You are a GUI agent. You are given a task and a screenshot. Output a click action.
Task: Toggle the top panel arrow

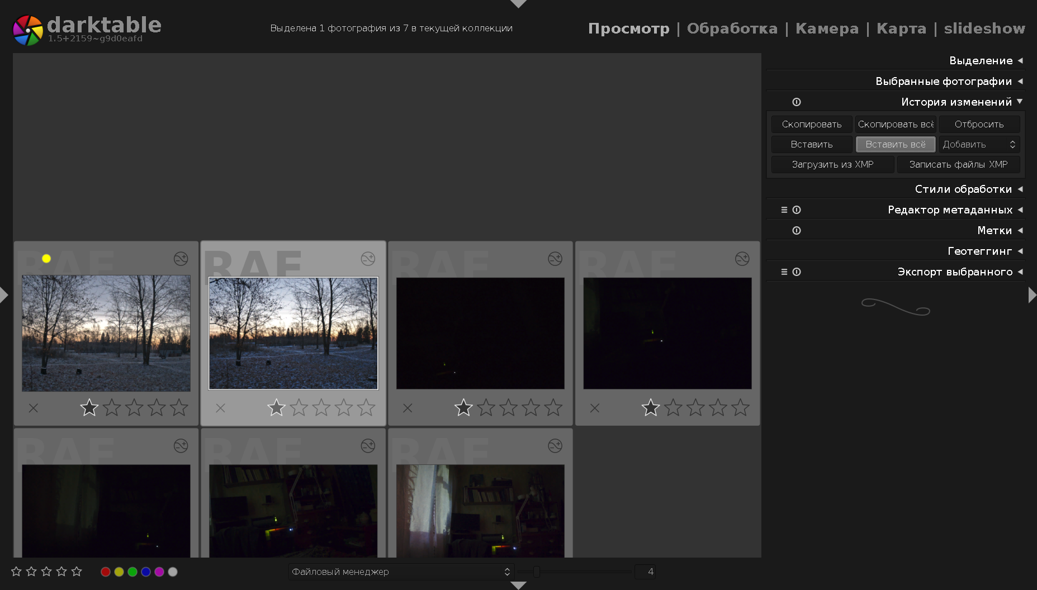(519, 4)
